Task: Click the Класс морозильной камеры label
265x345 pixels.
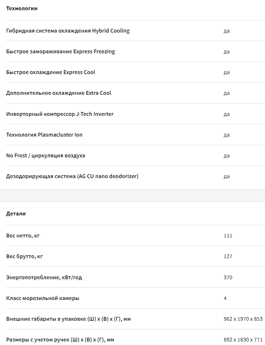Action: [x=43, y=298]
